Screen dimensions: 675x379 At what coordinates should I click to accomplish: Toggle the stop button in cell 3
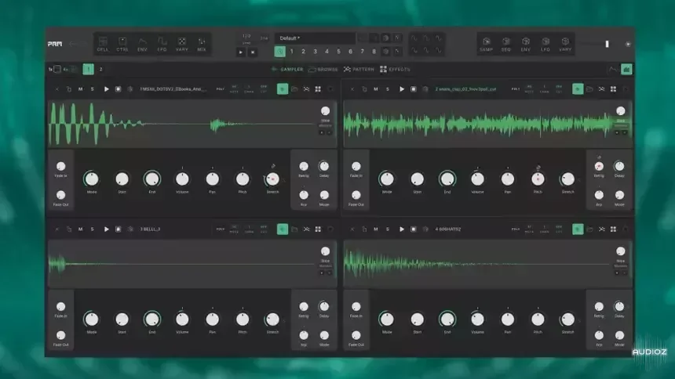tap(118, 229)
